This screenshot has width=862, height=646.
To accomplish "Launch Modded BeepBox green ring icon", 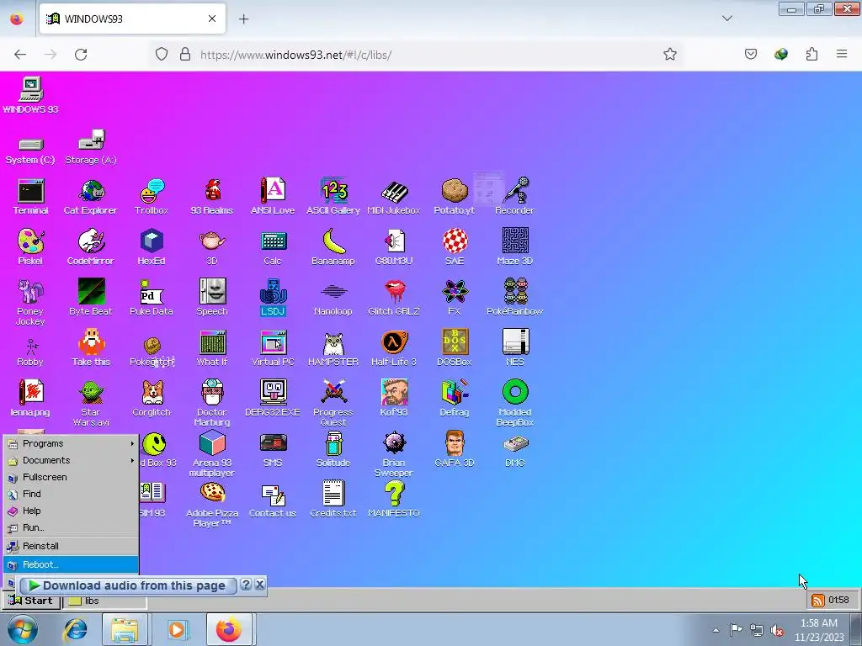I will [515, 403].
